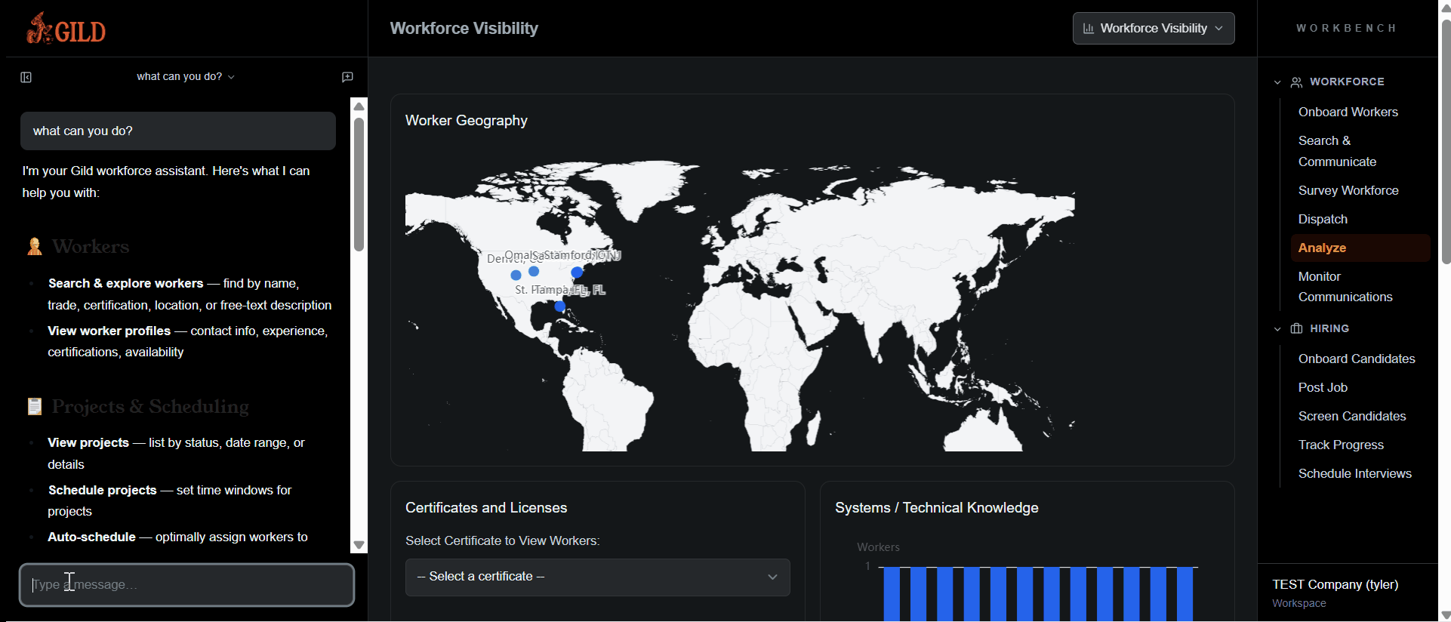Click the Stamford worker dot on map
The height and width of the screenshot is (622, 1451).
pos(577,272)
